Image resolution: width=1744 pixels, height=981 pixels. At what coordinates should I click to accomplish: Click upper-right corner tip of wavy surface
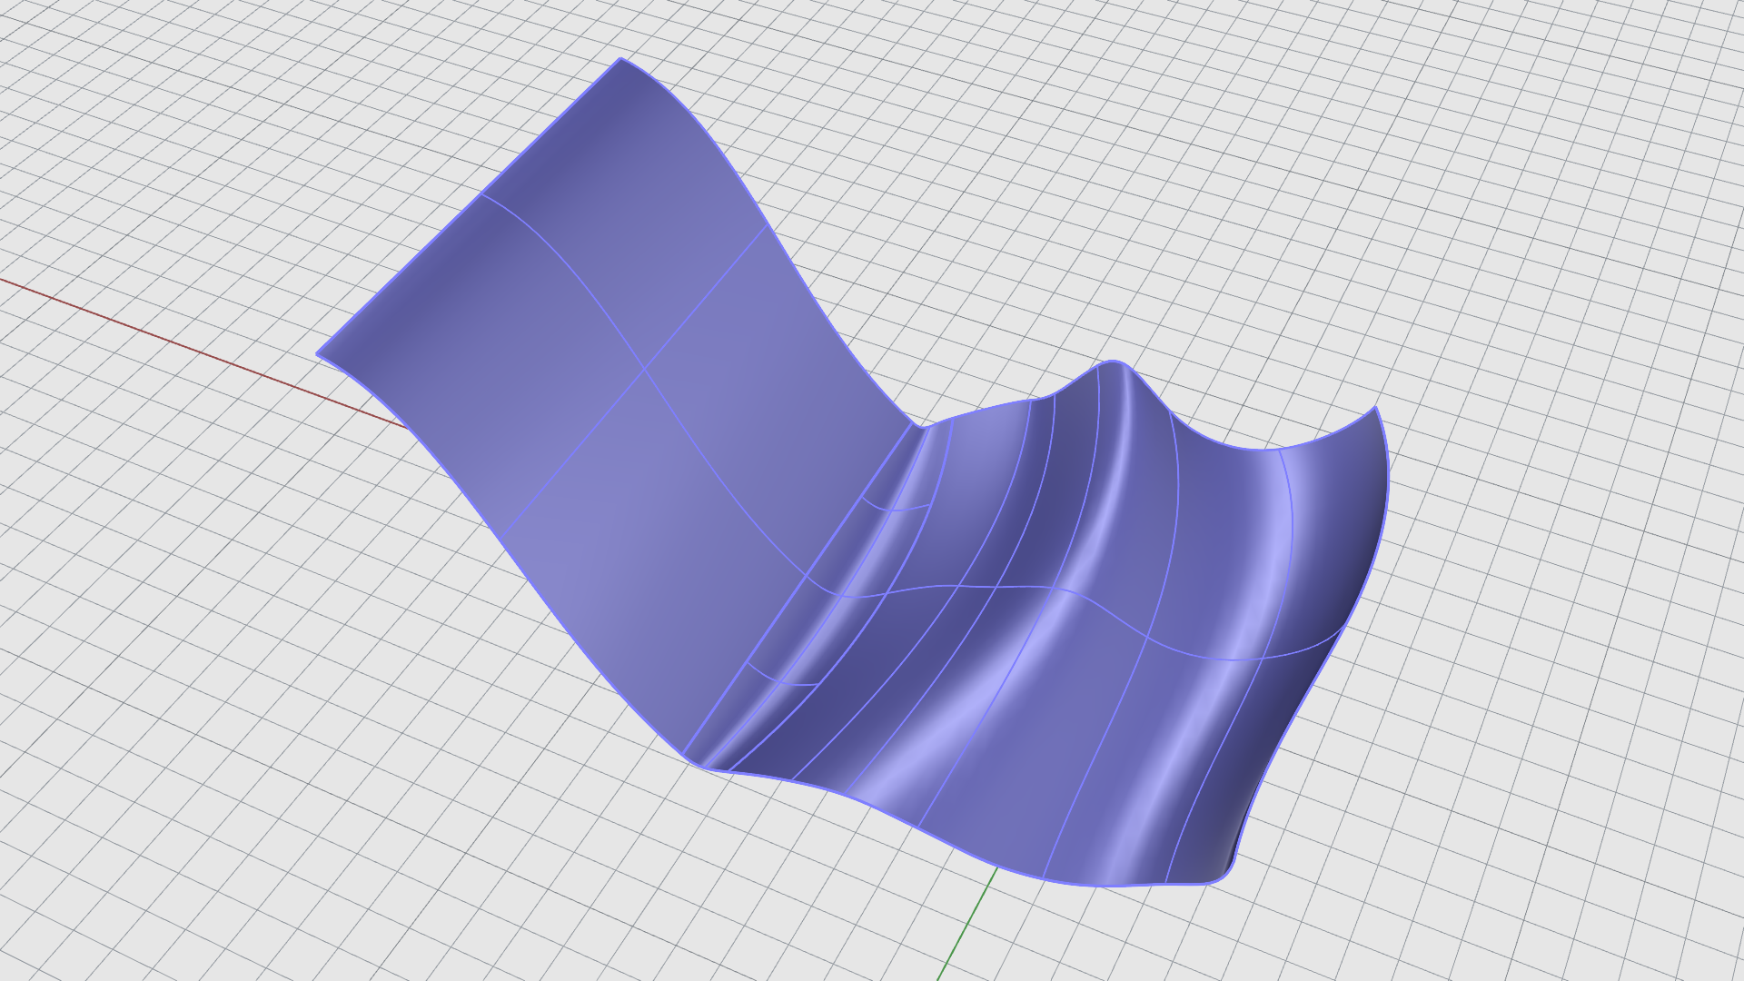point(1376,408)
